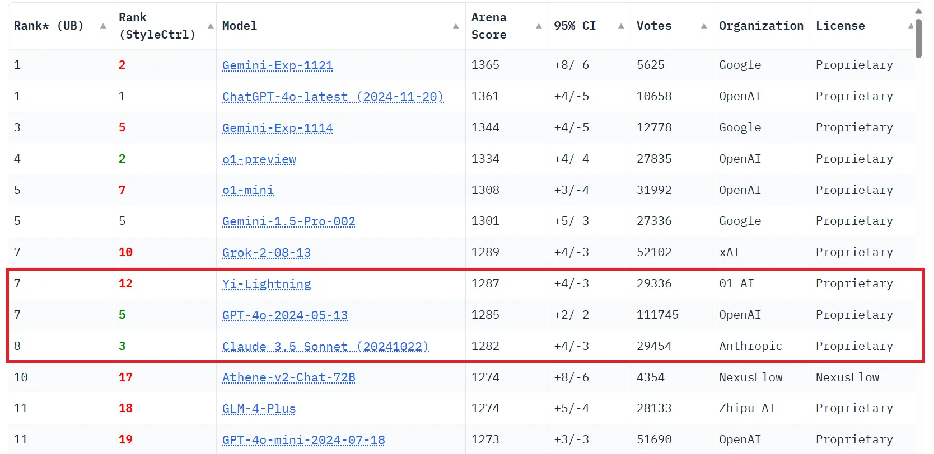Click StyleCtrl rank 12 for Yi-Lightning

click(125, 283)
